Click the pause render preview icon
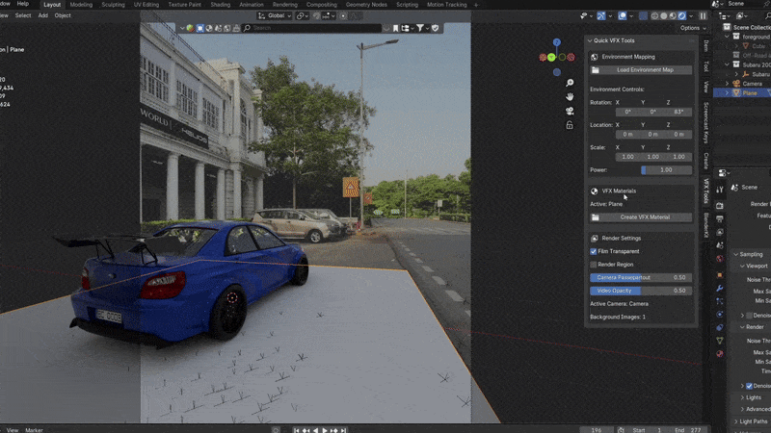Screen dimensions: 771x433 tap(704, 16)
